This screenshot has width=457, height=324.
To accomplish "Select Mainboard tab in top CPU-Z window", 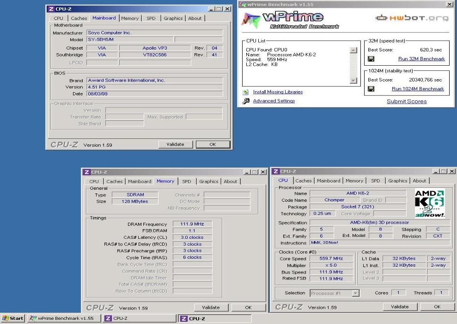I will 104,18.
